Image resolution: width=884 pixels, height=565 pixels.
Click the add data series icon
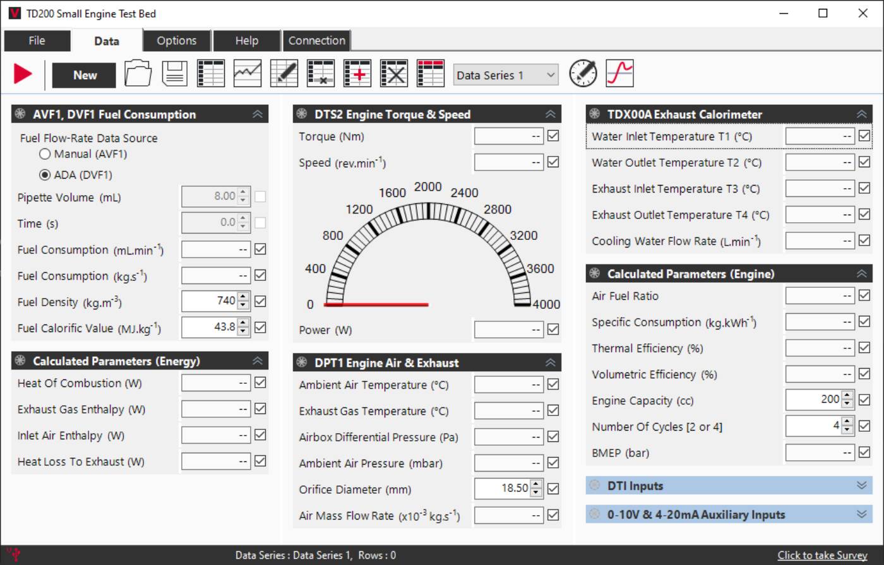coord(357,73)
